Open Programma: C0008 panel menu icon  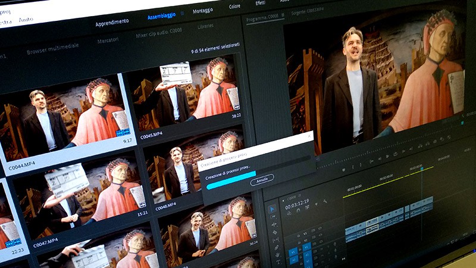[283, 14]
